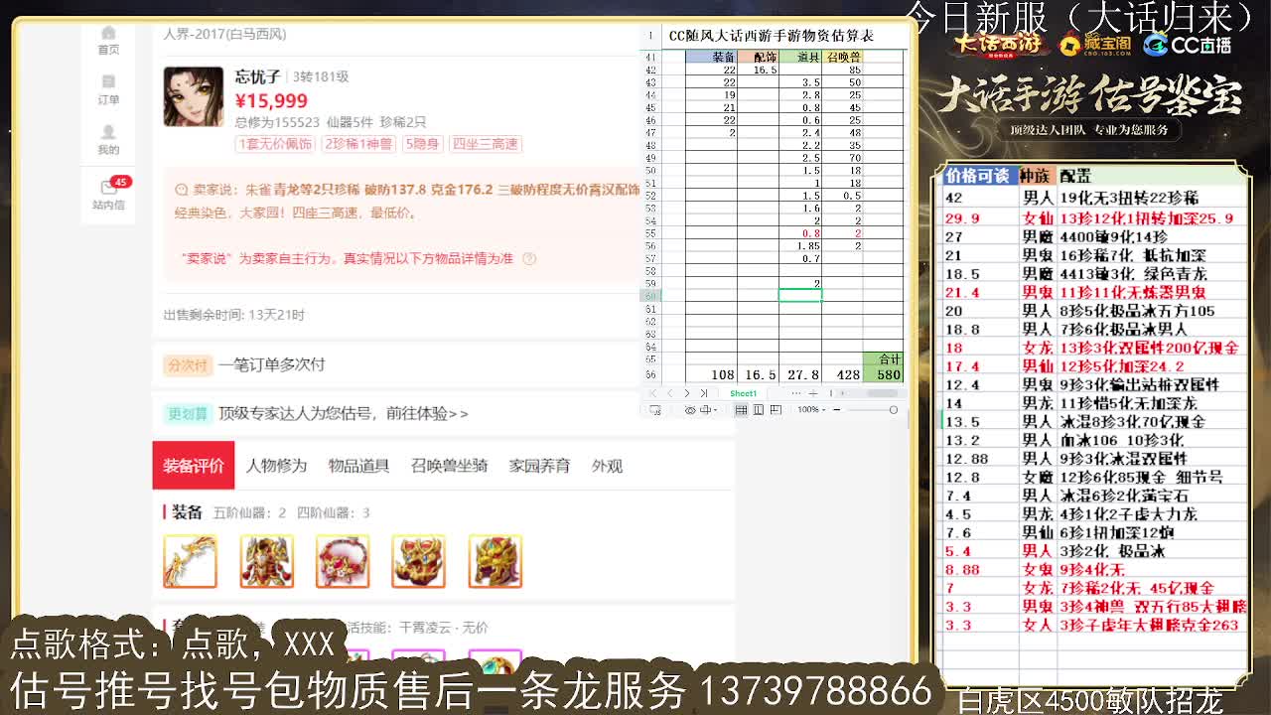Image resolution: width=1271 pixels, height=715 pixels.
Task: Open the 订单 orders sidebar icon
Action: tap(108, 89)
